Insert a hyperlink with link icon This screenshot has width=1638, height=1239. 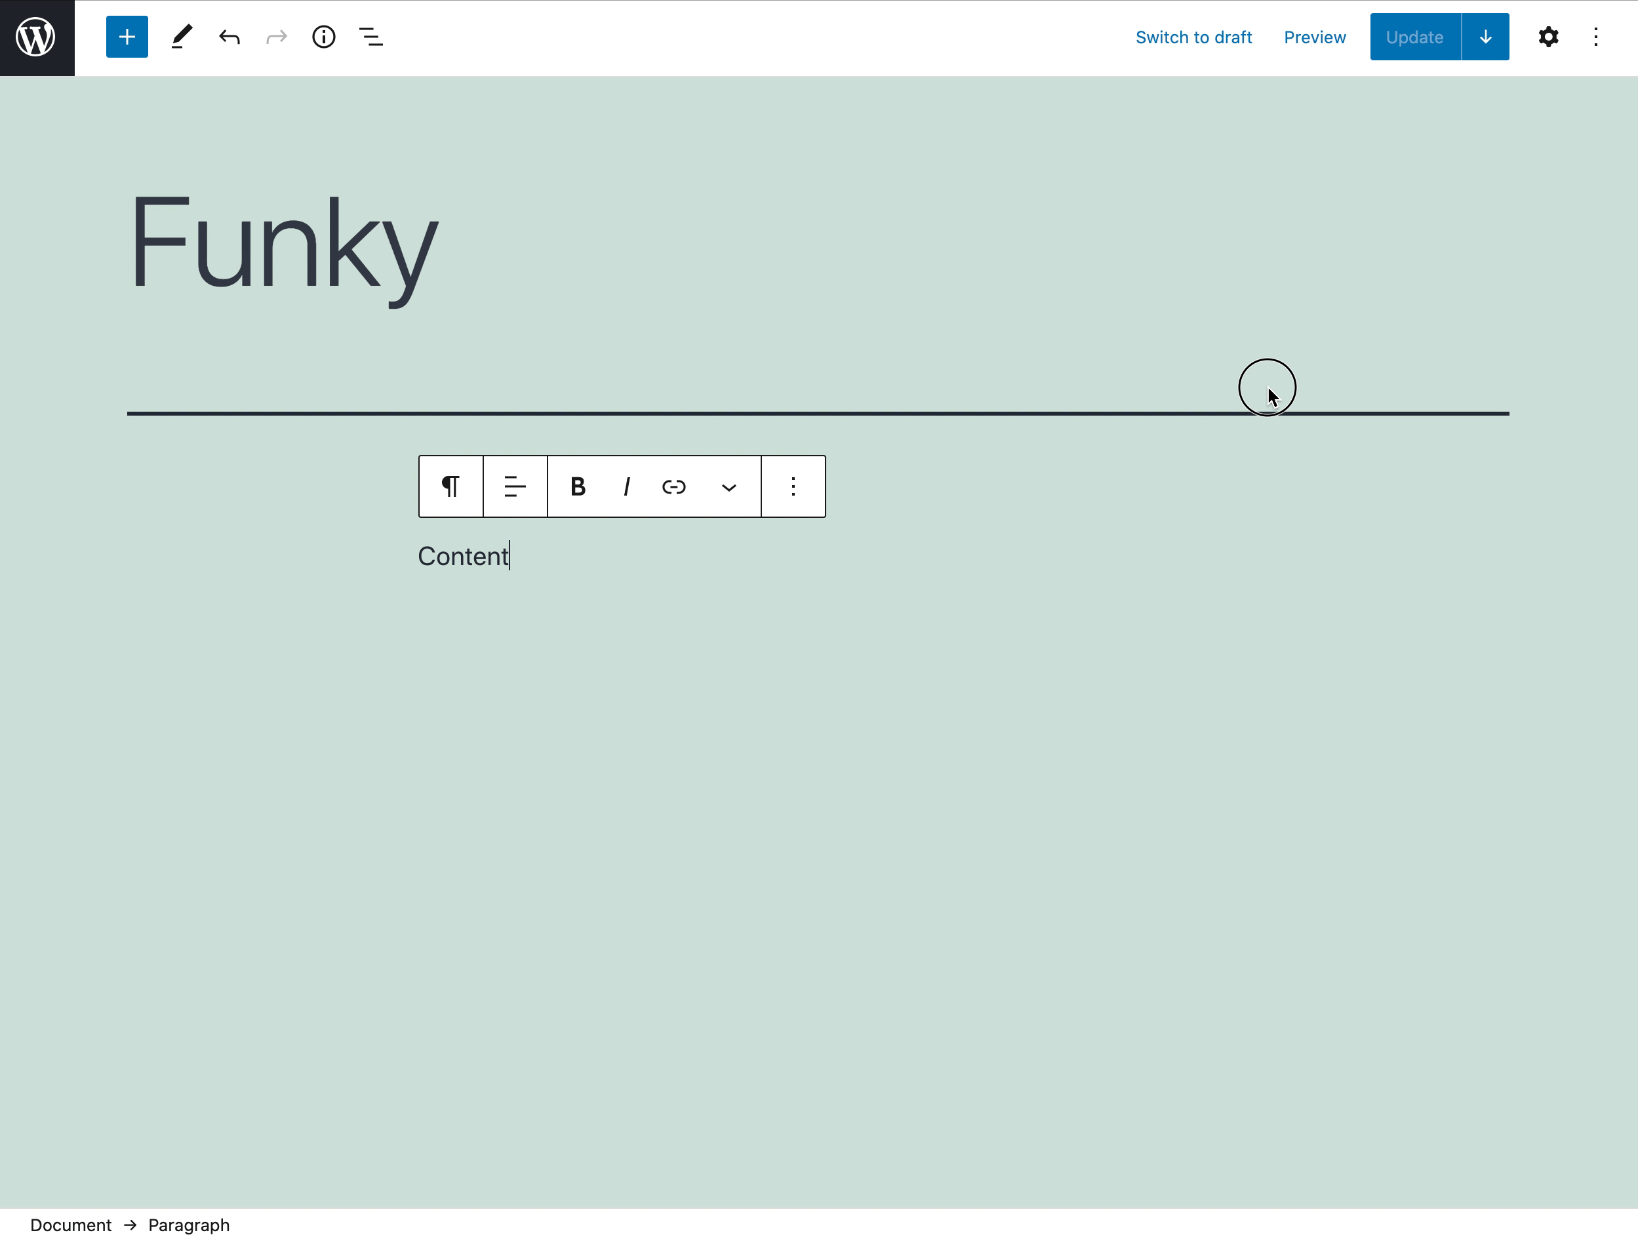pos(673,486)
